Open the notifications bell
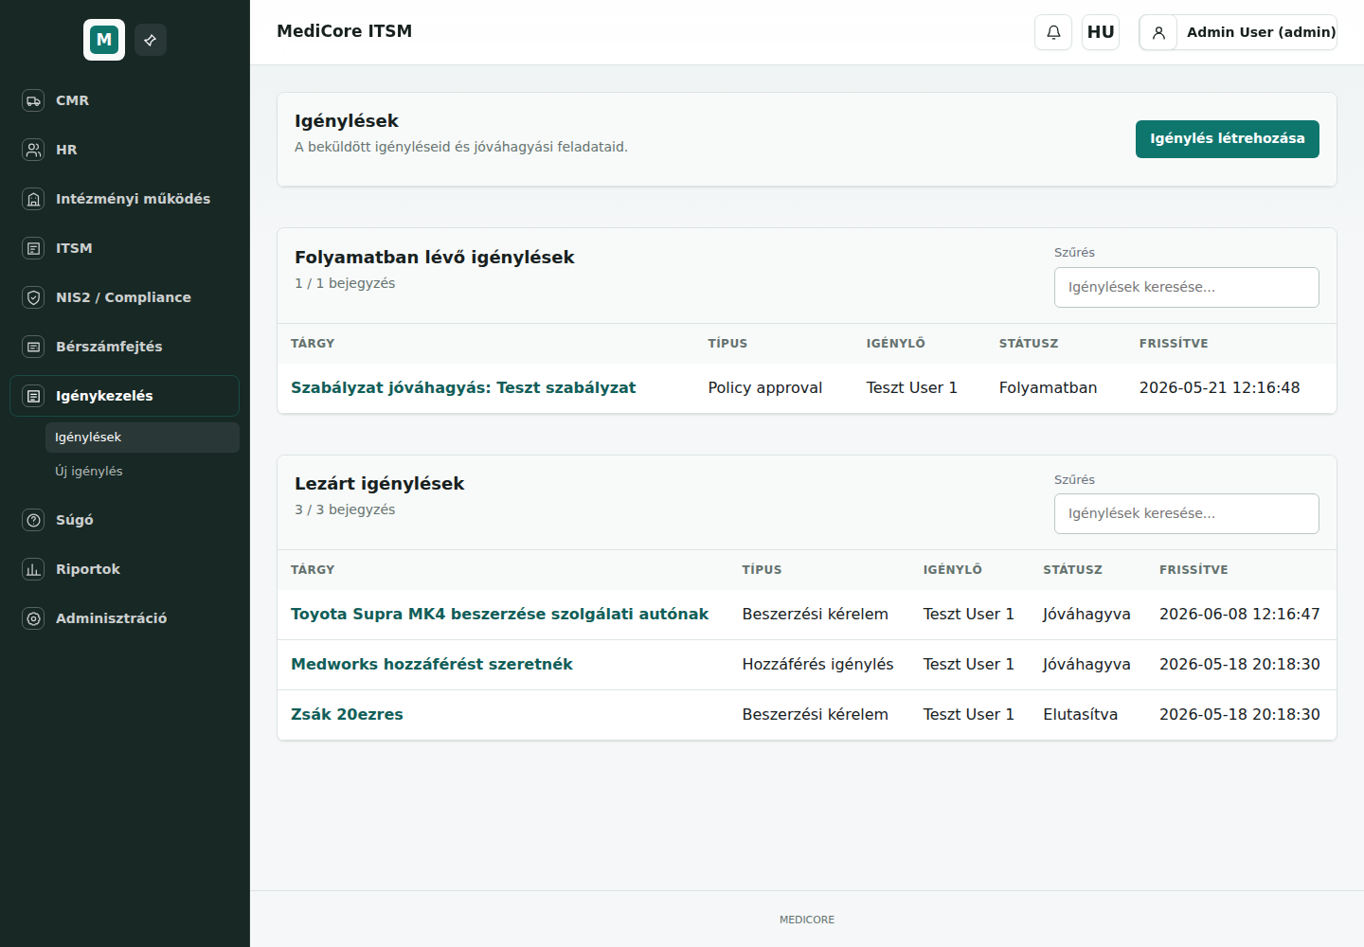The width and height of the screenshot is (1364, 947). 1053,32
